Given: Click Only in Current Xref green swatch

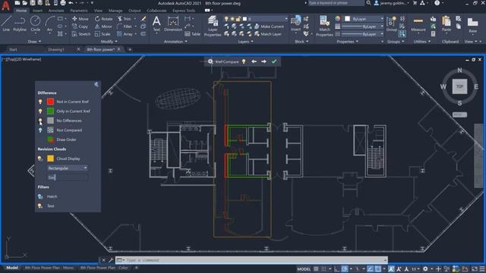Looking at the screenshot, I should (x=50, y=111).
